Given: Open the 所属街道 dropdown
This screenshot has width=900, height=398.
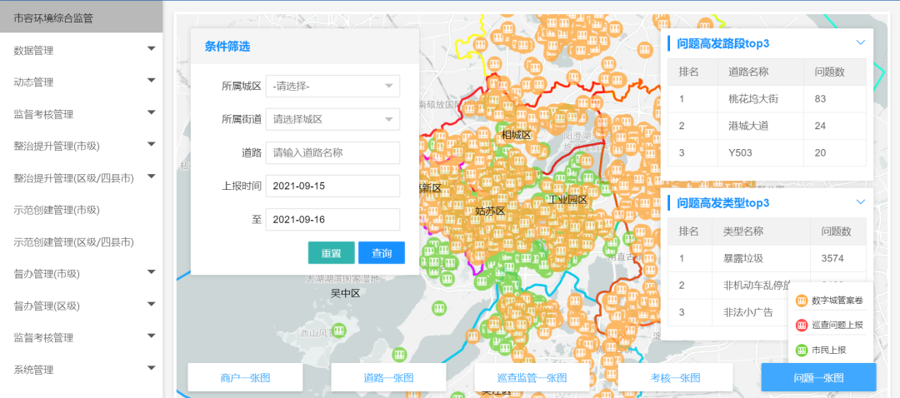Looking at the screenshot, I should 332,119.
